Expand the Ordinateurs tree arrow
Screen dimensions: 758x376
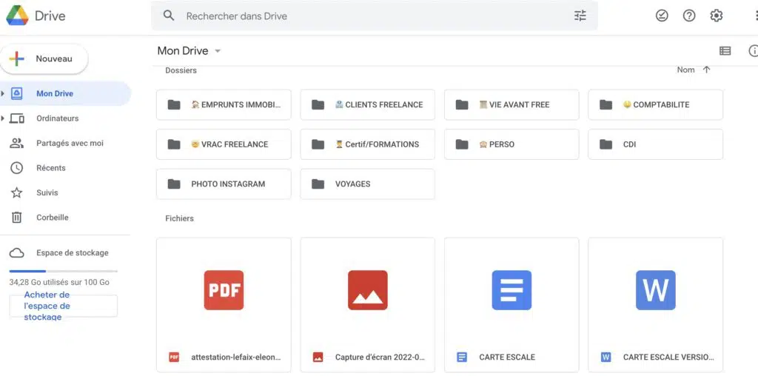3,118
